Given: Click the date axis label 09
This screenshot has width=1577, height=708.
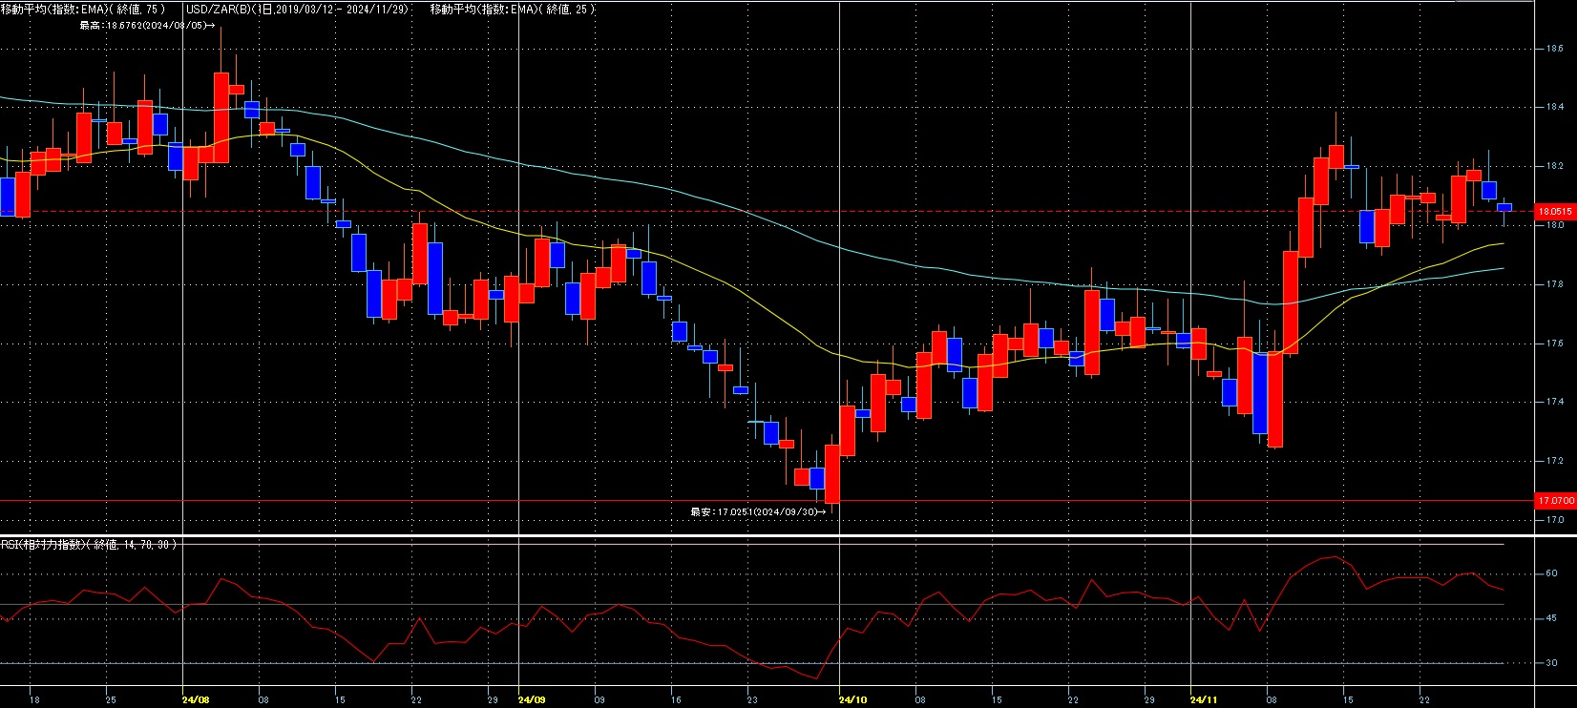Looking at the screenshot, I should pyautogui.click(x=599, y=699).
